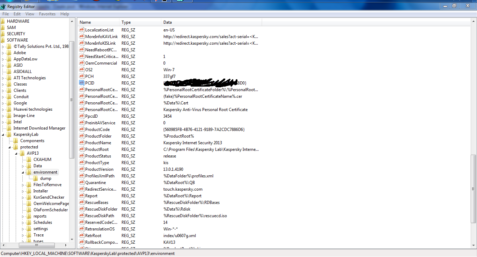Click the string icon of LocalizationList value

(82, 30)
